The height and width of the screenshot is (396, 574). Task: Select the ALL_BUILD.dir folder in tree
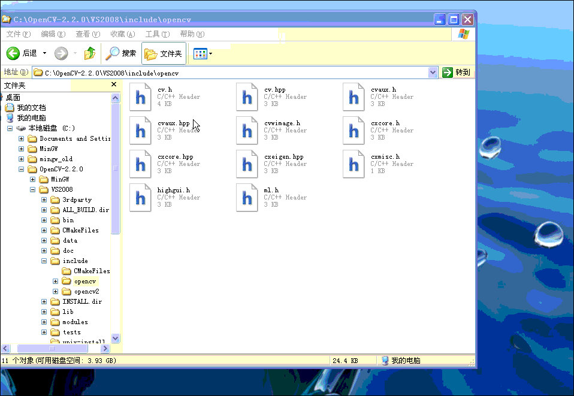86,210
